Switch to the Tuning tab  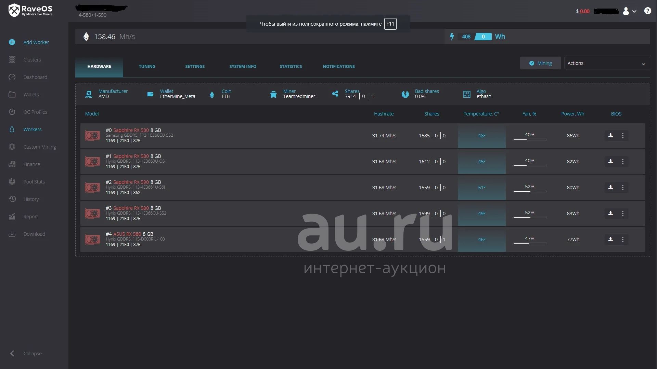click(x=147, y=67)
